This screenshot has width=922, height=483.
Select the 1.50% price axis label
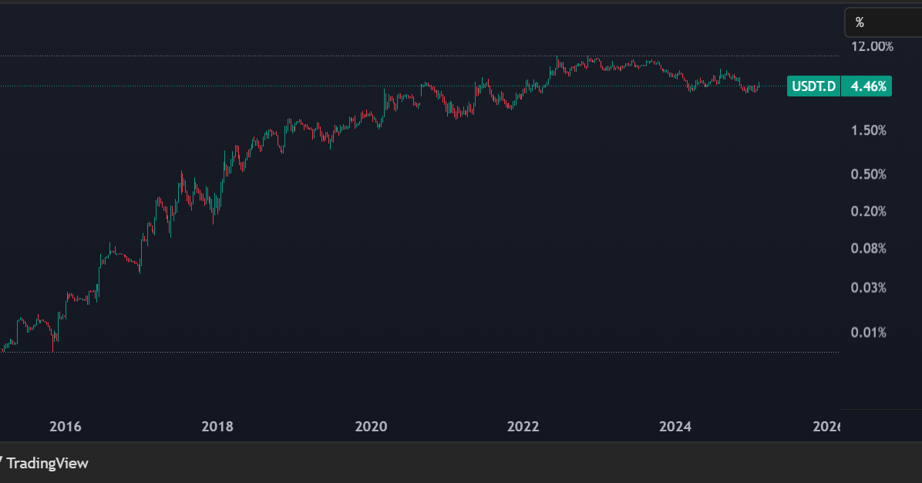click(868, 130)
